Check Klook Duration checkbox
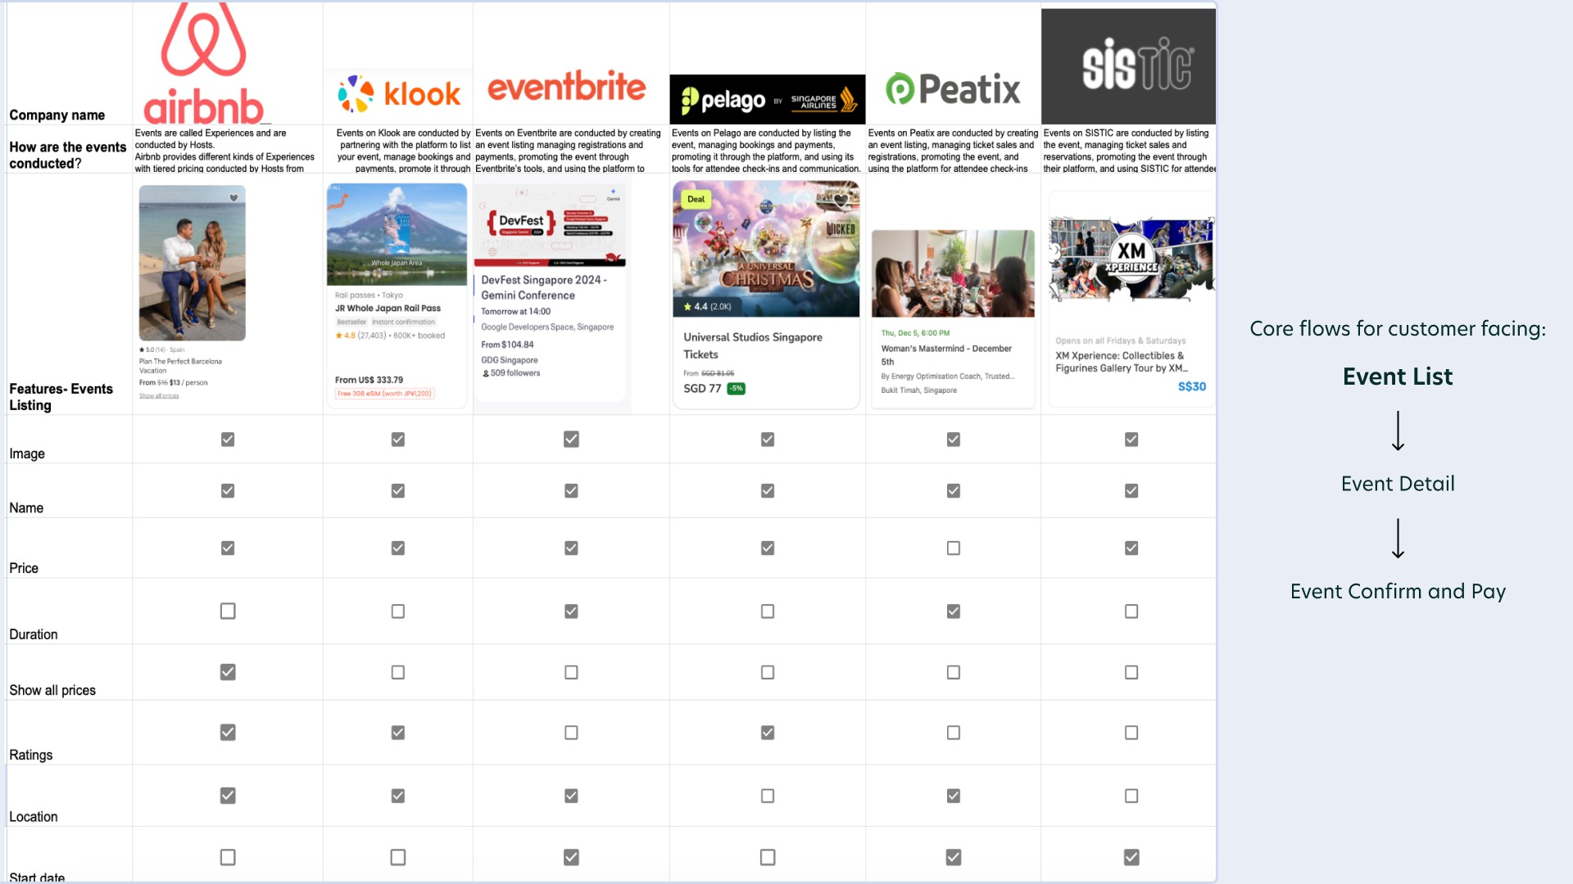The width and height of the screenshot is (1573, 884). (397, 611)
